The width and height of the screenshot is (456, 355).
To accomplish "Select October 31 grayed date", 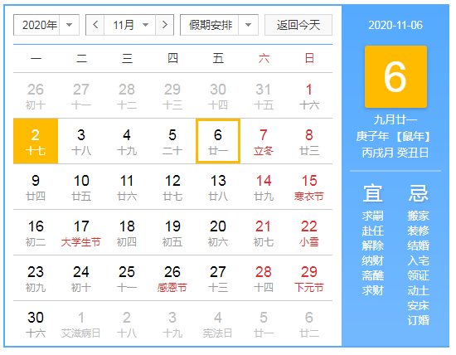I will click(x=264, y=95).
